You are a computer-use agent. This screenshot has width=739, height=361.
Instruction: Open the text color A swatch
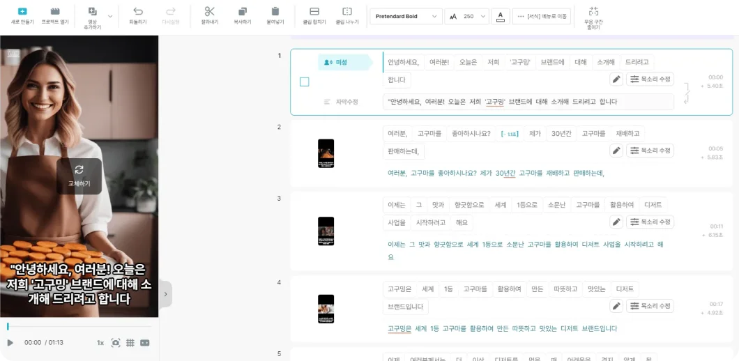[x=500, y=17]
